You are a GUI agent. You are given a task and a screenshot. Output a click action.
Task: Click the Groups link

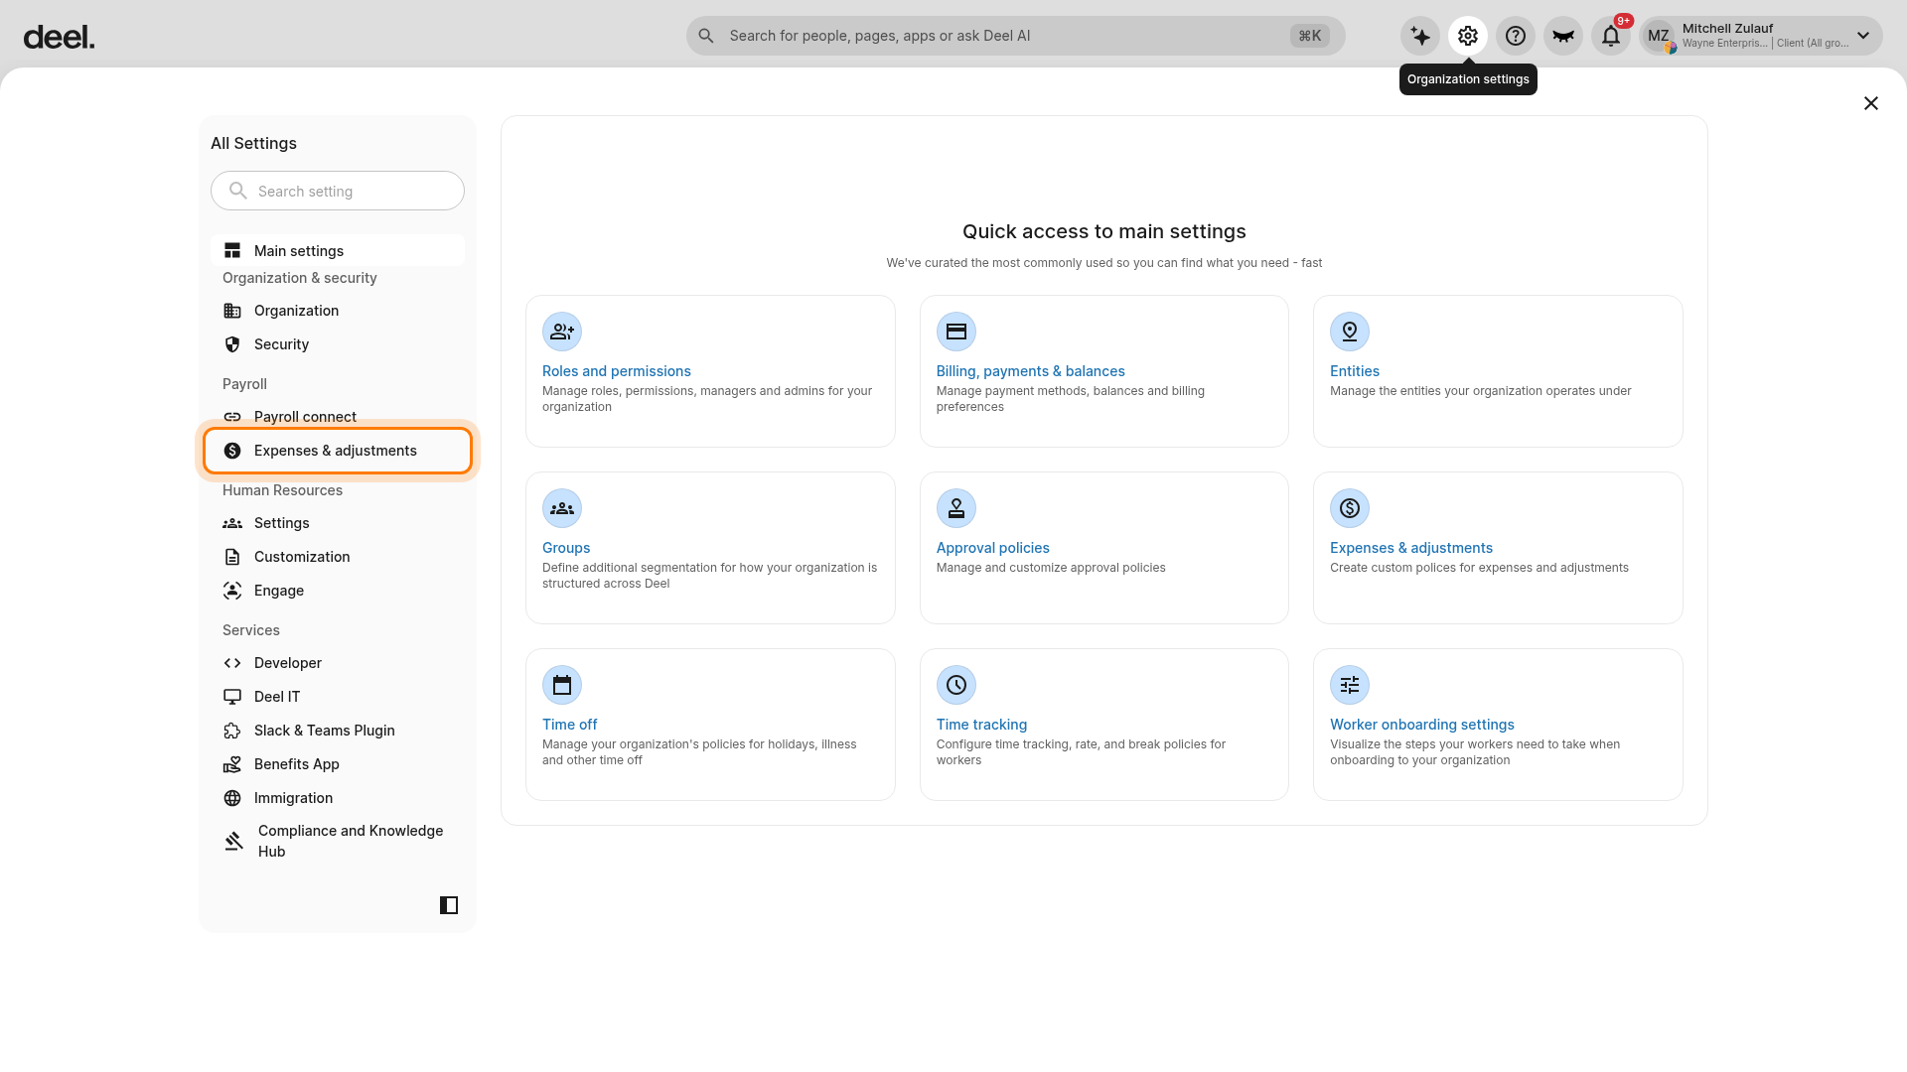[x=566, y=548]
